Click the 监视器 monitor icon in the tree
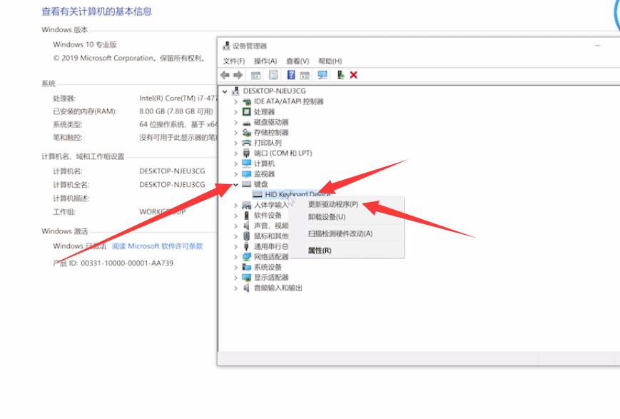The height and width of the screenshot is (419, 620). [x=246, y=173]
